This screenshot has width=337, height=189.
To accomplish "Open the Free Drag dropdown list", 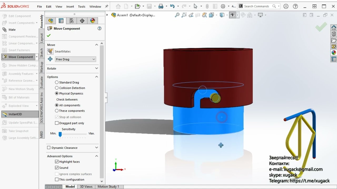I will (75, 59).
